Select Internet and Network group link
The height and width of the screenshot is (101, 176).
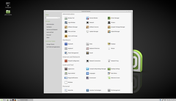(52, 30)
